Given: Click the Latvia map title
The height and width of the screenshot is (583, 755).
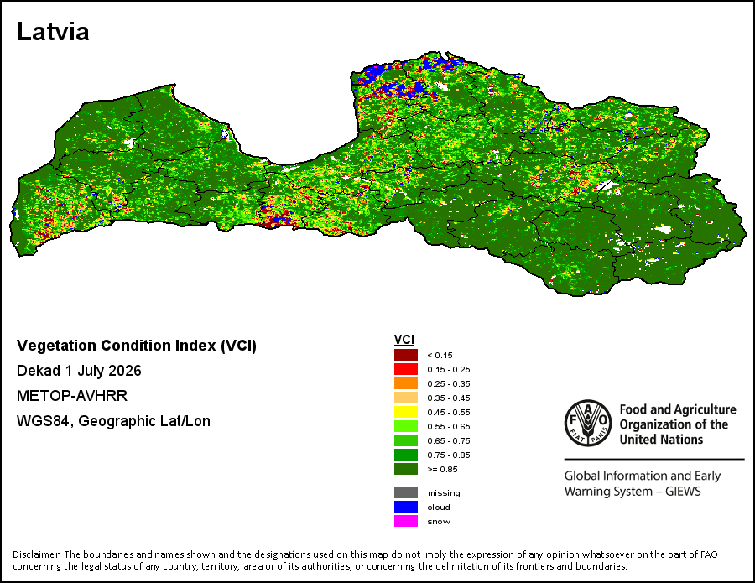Looking at the screenshot, I should pos(53,32).
